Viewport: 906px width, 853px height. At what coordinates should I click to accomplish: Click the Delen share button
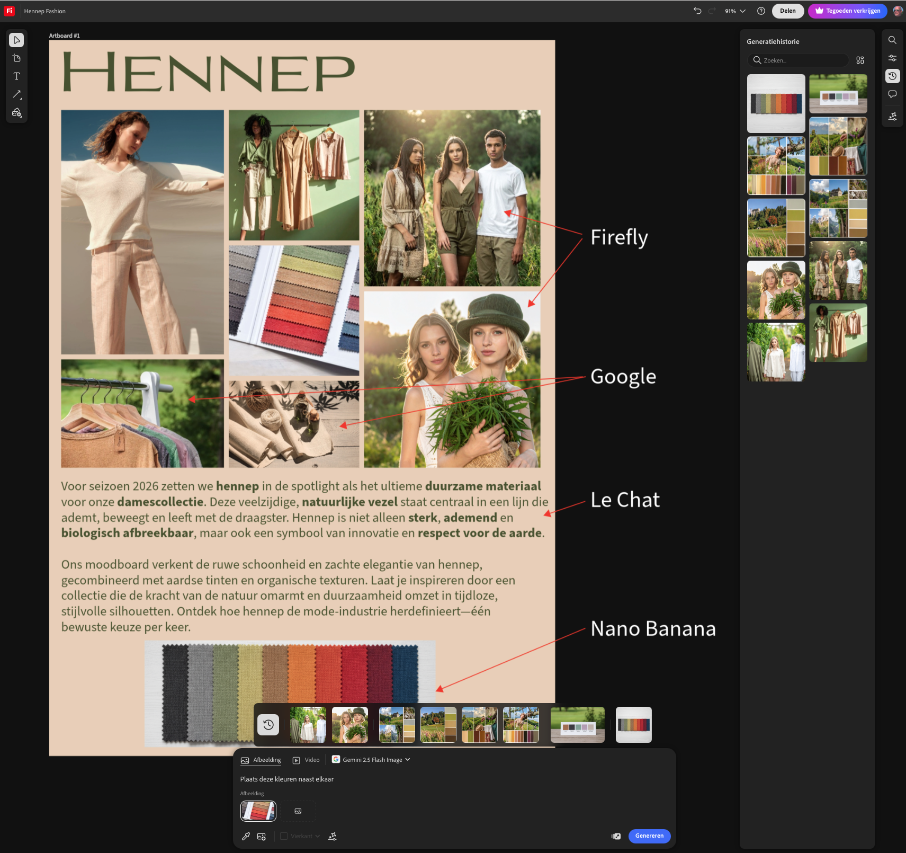pyautogui.click(x=787, y=11)
